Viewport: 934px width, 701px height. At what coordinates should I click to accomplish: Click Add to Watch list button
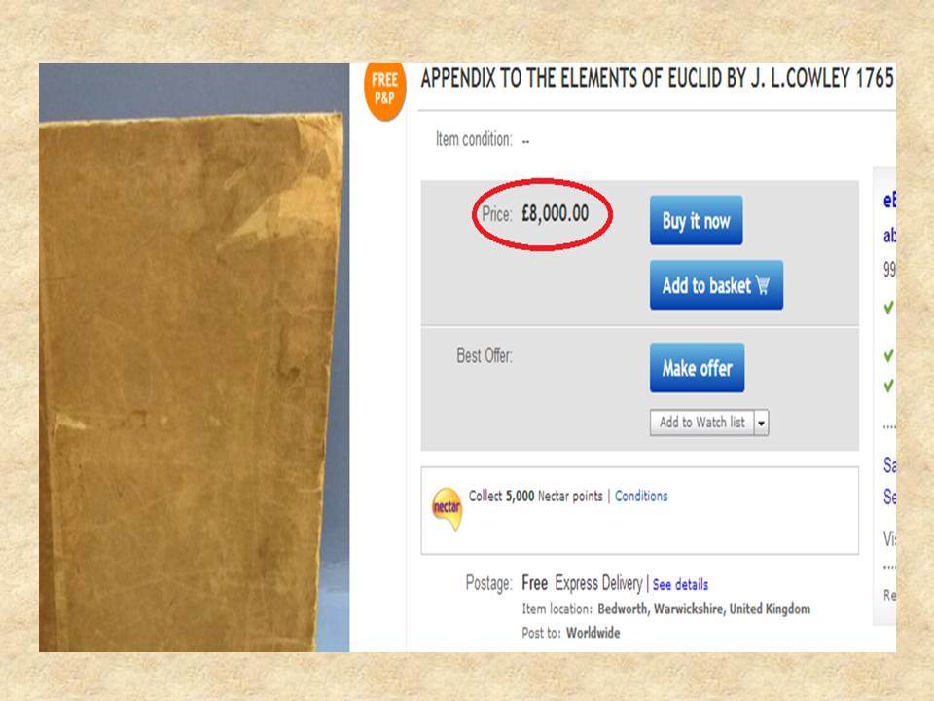pos(702,423)
